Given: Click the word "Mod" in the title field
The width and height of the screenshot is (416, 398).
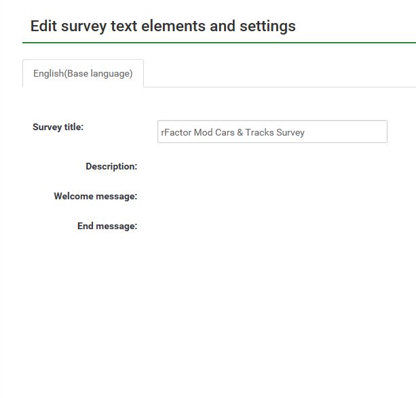Looking at the screenshot, I should pos(204,132).
